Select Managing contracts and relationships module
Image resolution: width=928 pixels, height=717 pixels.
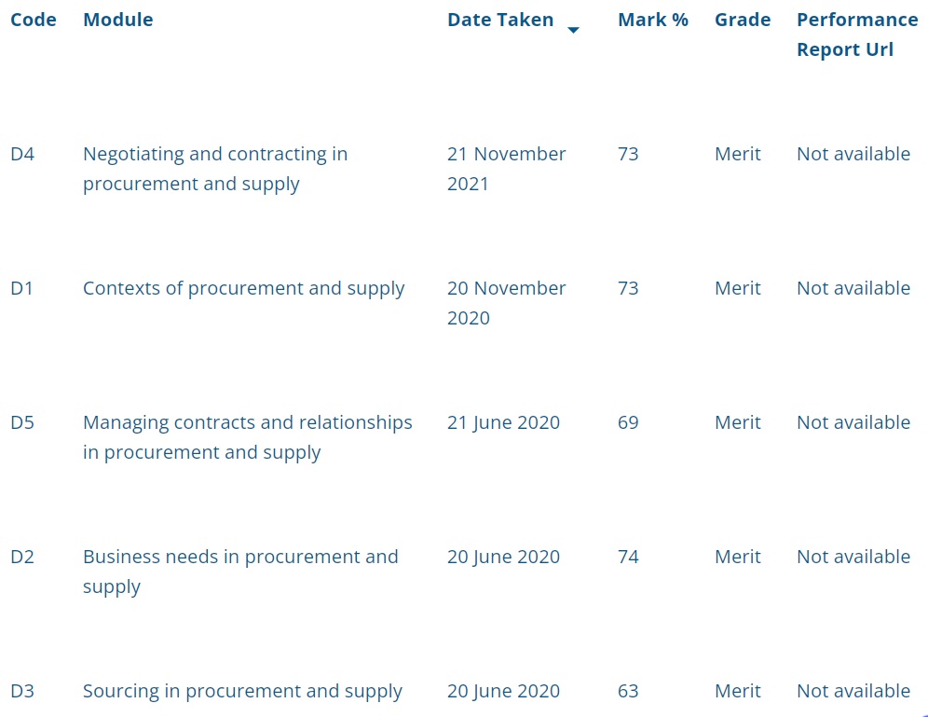click(248, 437)
